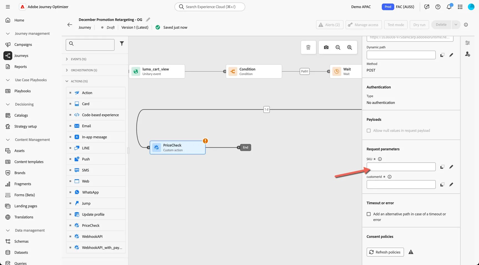Go back with the arrow icon
The height and width of the screenshot is (265, 479).
(70, 25)
